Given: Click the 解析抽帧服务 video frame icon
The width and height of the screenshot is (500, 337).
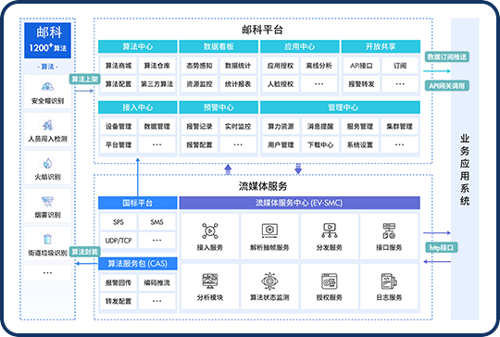Looking at the screenshot, I should (269, 231).
